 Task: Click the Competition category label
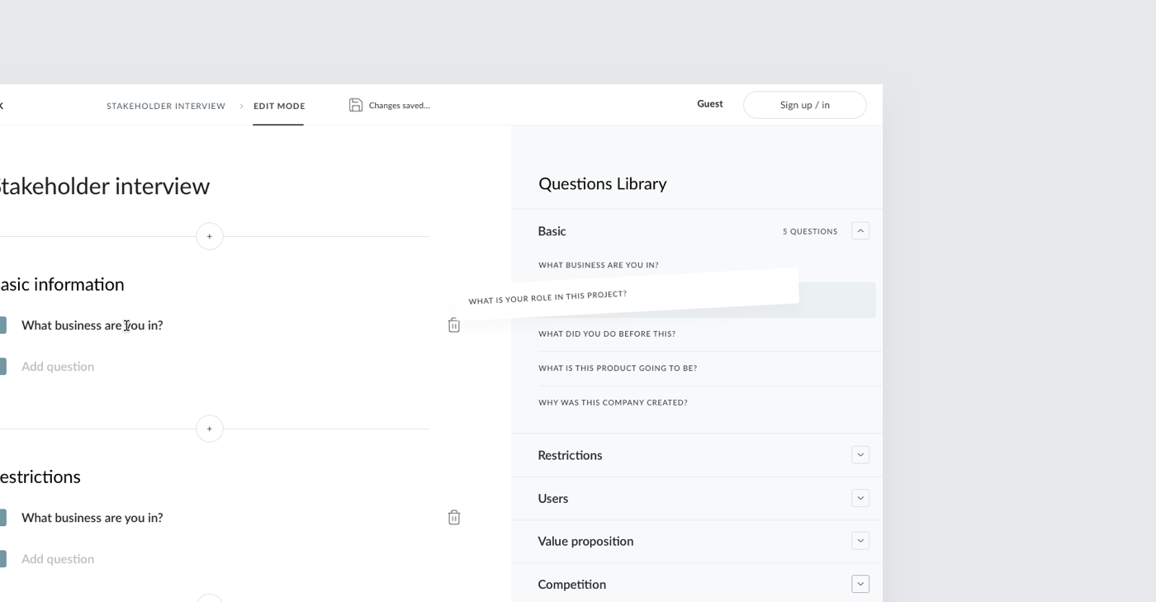tap(572, 585)
